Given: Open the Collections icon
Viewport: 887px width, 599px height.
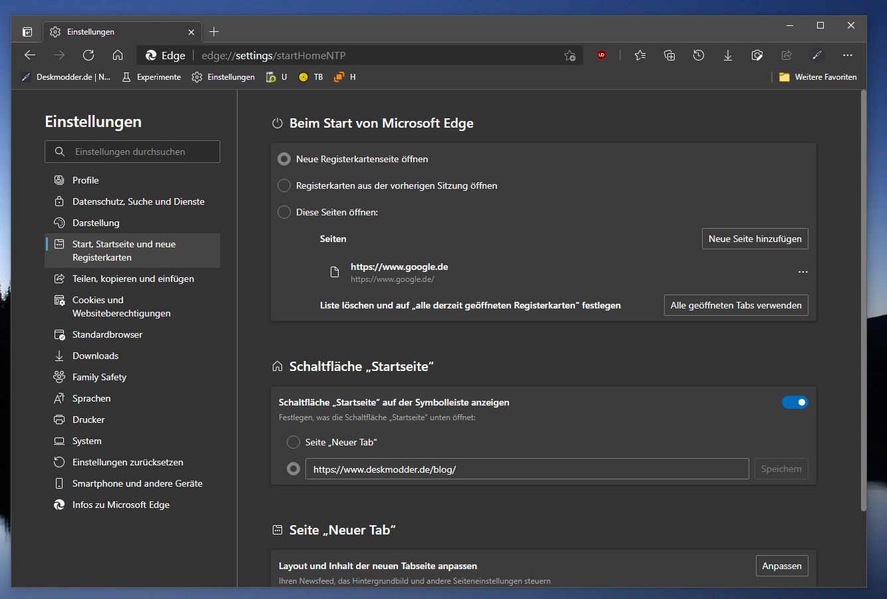Looking at the screenshot, I should [x=669, y=55].
